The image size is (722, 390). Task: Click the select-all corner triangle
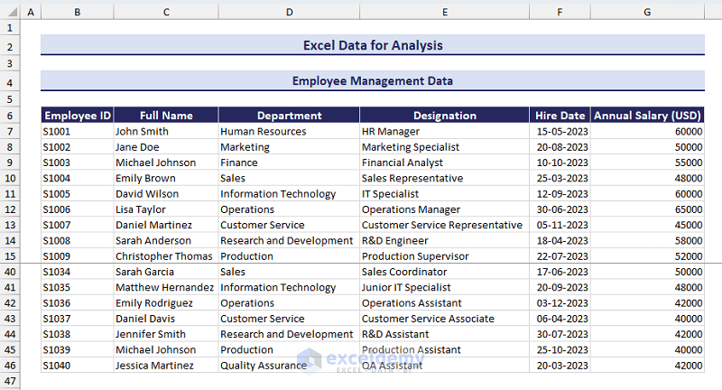coord(10,12)
